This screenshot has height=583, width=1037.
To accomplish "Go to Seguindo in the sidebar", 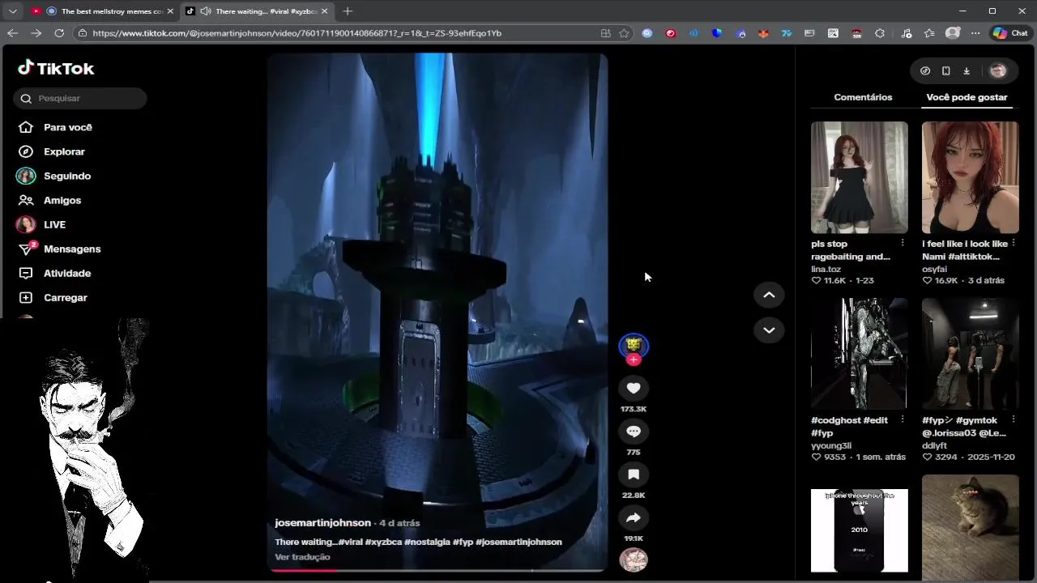I will tap(54, 176).
